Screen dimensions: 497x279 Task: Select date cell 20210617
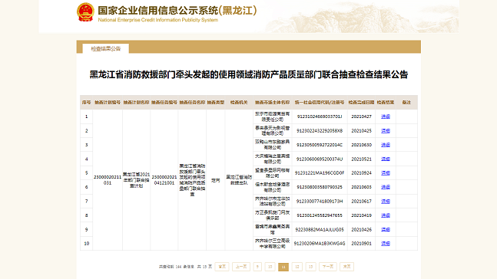[x=361, y=201]
